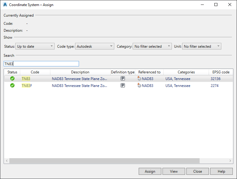Click the NAD83 datum icon in TN83F row
Viewport: 237px width, 179px height.
(139, 85)
